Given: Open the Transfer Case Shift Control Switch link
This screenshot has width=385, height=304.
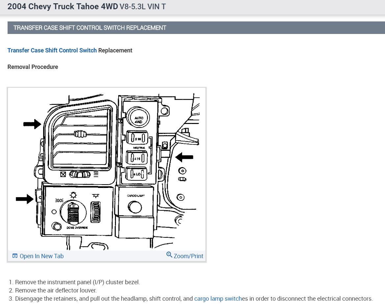Looking at the screenshot, I should (x=52, y=50).
